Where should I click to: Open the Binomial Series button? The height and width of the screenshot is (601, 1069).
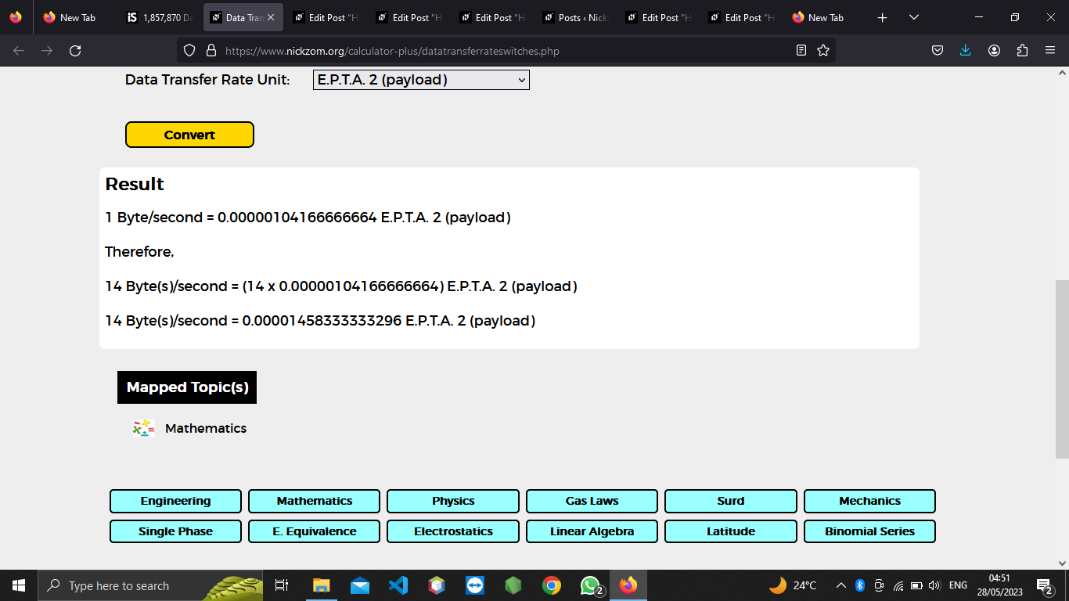tap(869, 531)
